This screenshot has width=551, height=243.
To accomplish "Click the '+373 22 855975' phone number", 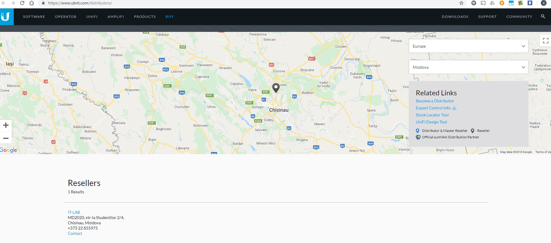I will tap(83, 228).
